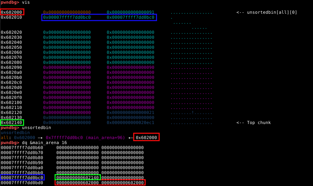This screenshot has width=313, height=186.
Task: Click the green-boxed 0x602140 address
Action: tap(12, 123)
